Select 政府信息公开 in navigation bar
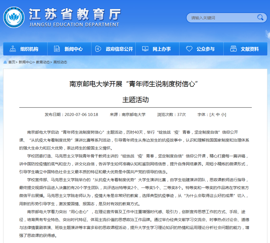 pyautogui.click(x=119, y=49)
